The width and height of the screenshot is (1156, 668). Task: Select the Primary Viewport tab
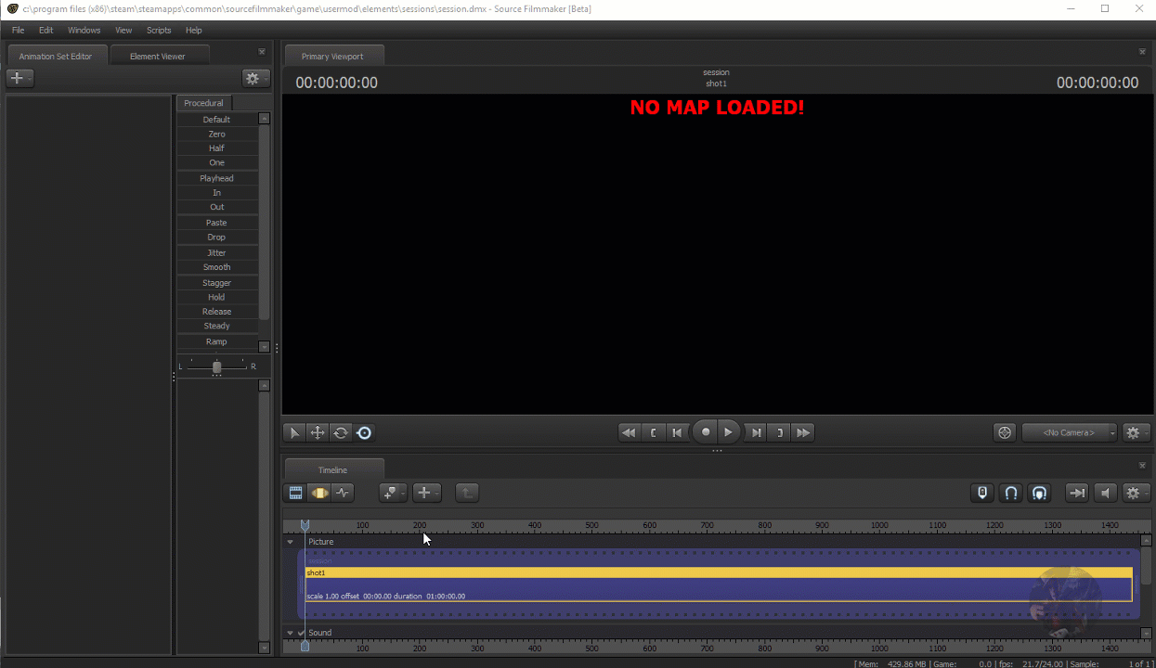click(332, 56)
